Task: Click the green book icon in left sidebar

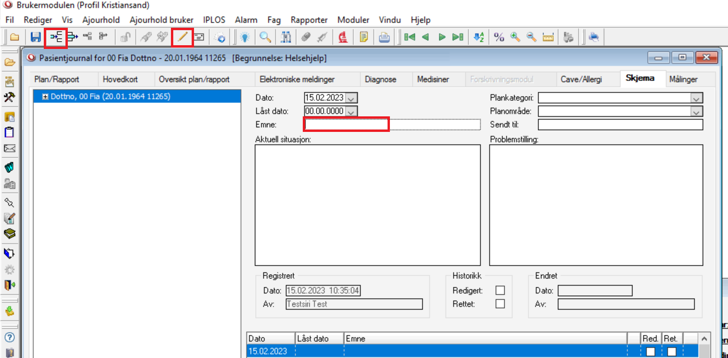Action: (9, 233)
